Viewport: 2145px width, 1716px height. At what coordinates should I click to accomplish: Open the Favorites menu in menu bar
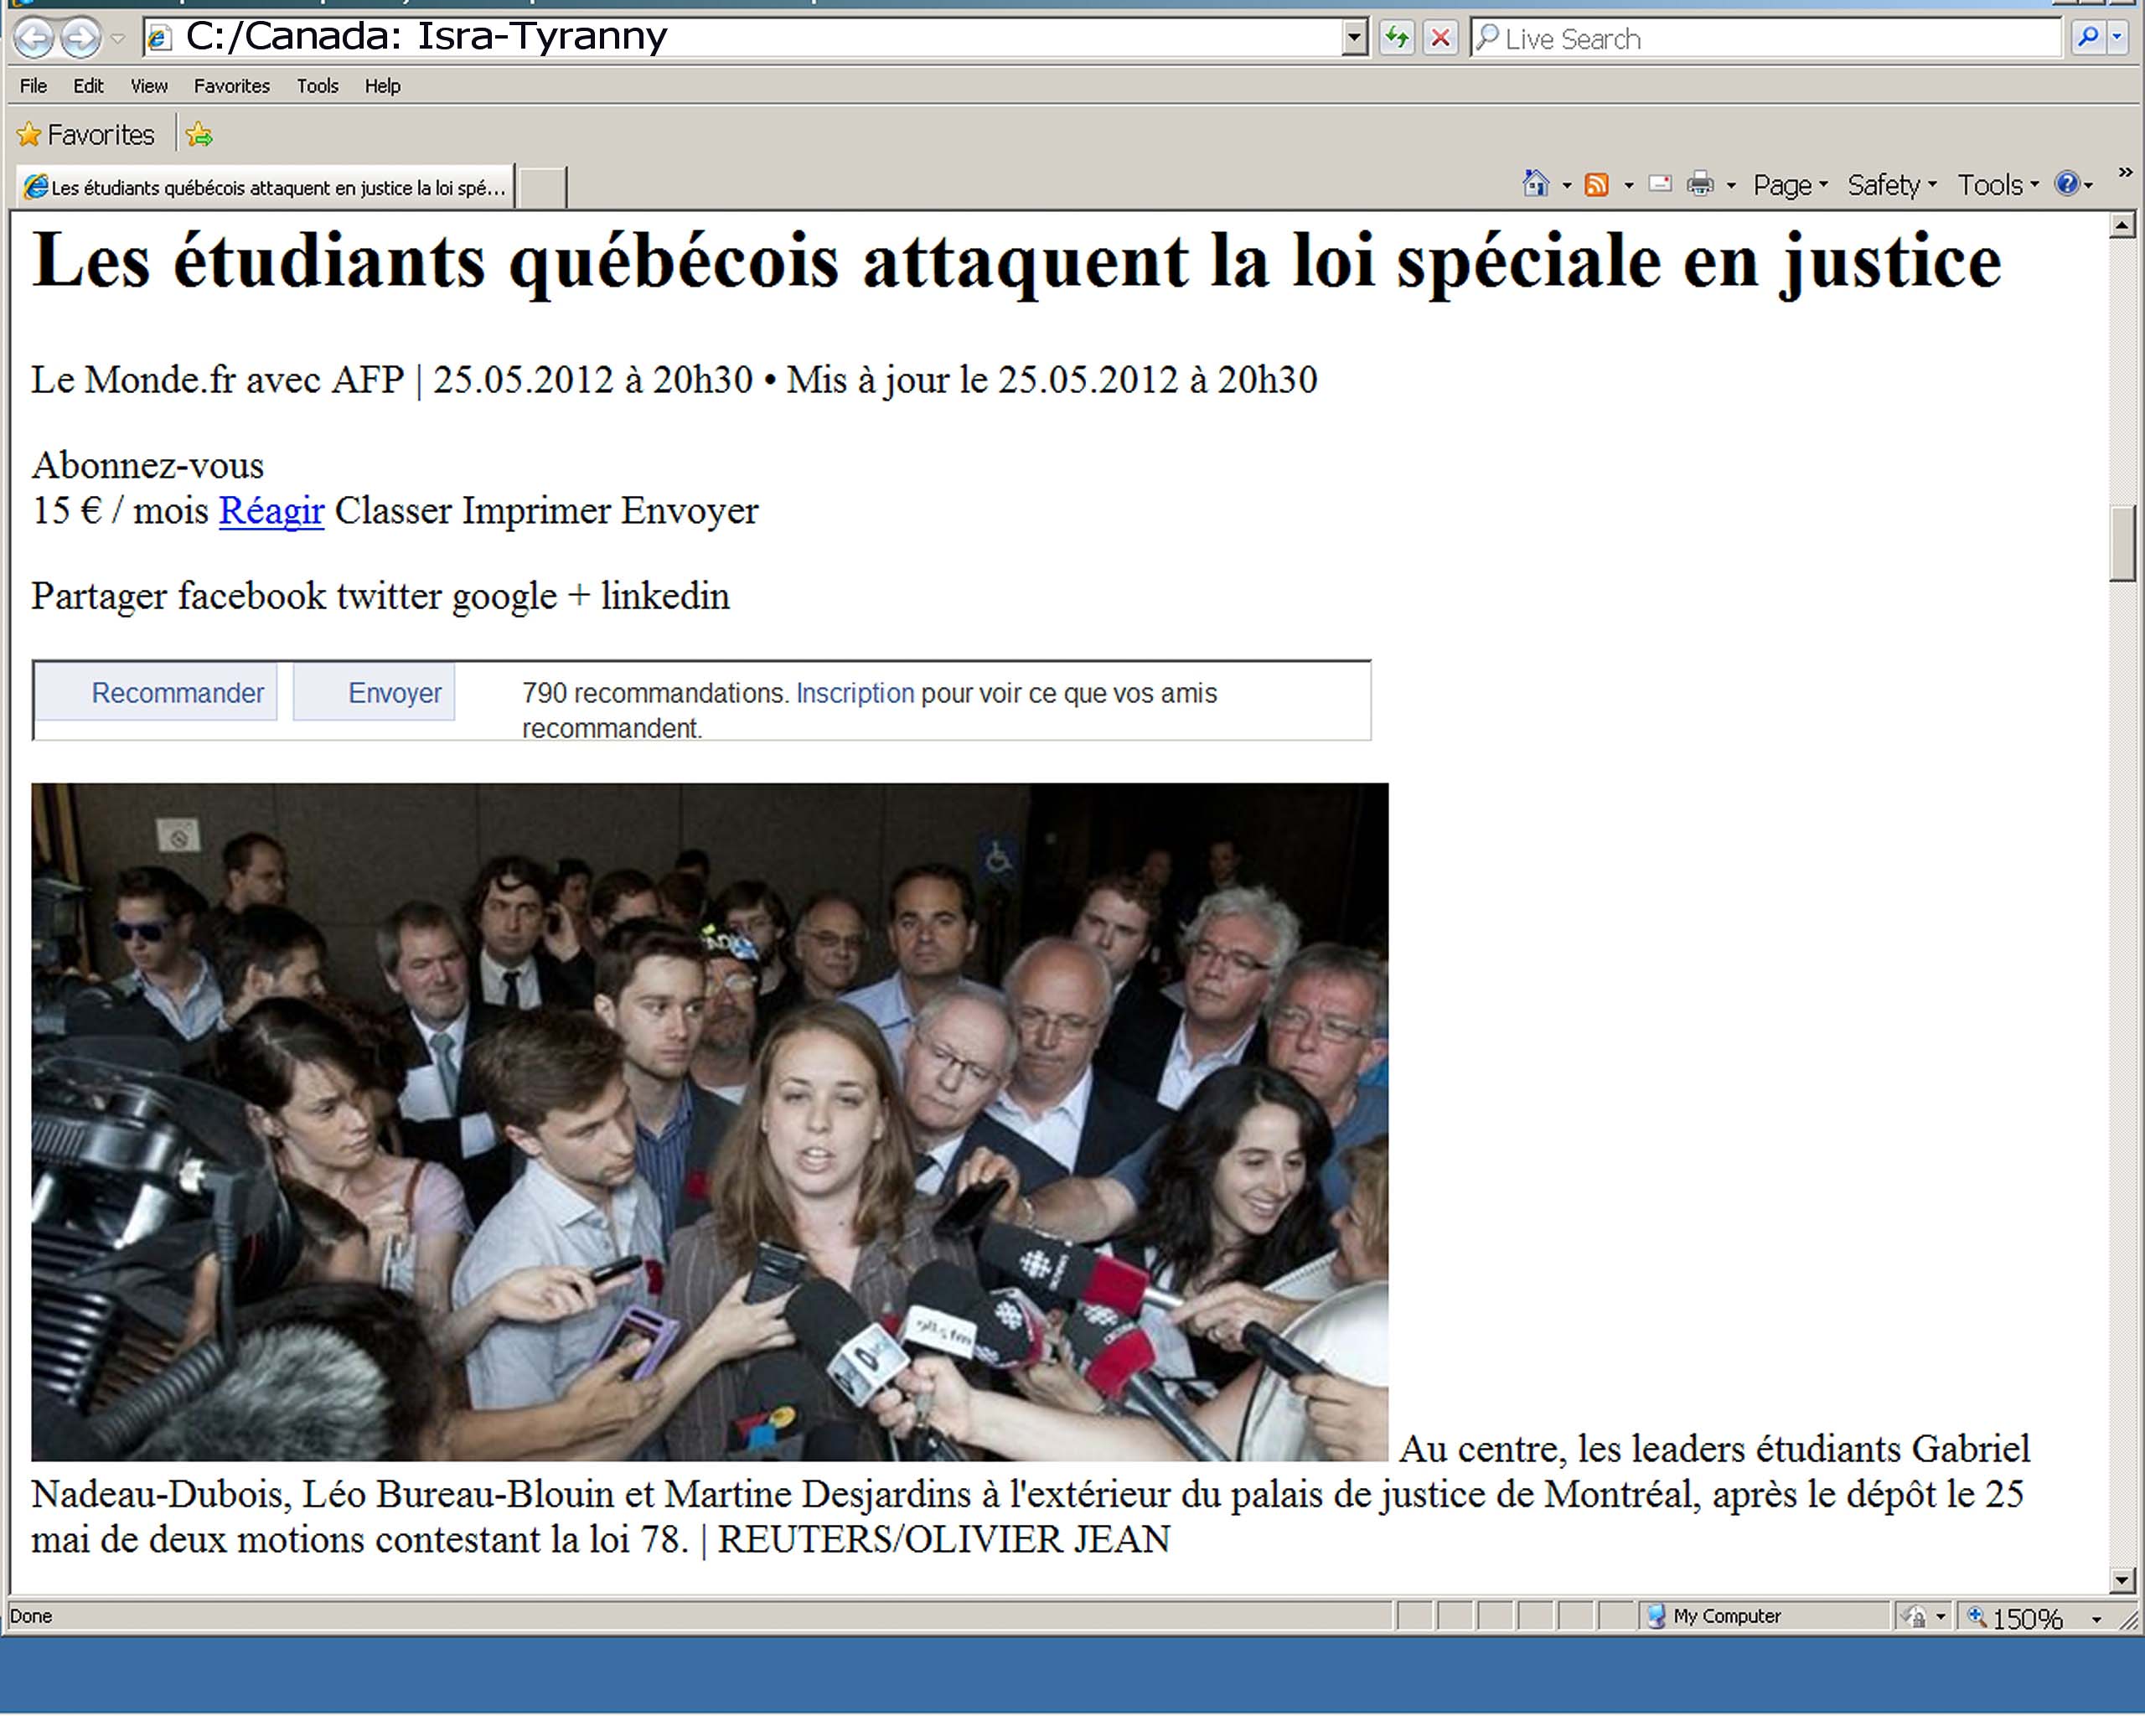click(x=232, y=86)
